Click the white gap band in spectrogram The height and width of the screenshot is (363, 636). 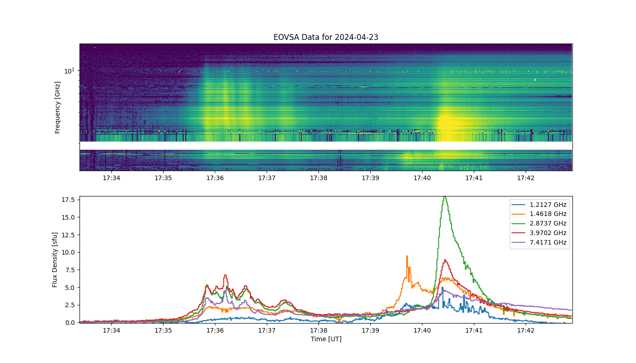coord(326,146)
